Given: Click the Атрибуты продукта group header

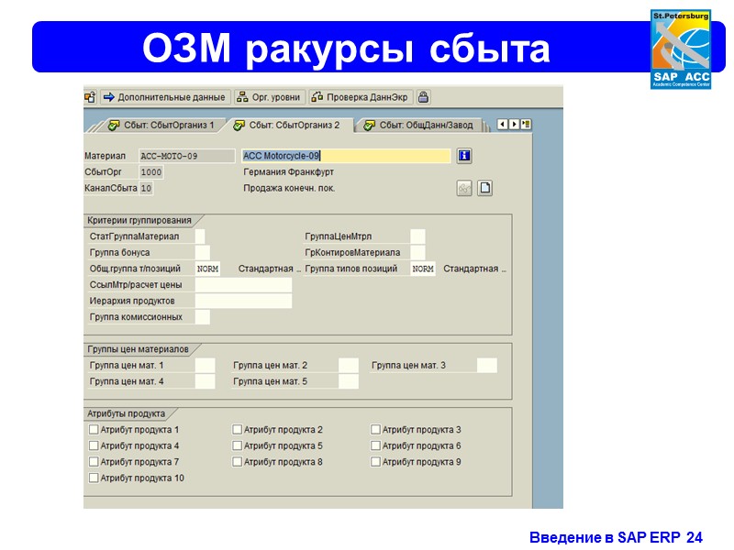Looking at the screenshot, I should pyautogui.click(x=126, y=414).
